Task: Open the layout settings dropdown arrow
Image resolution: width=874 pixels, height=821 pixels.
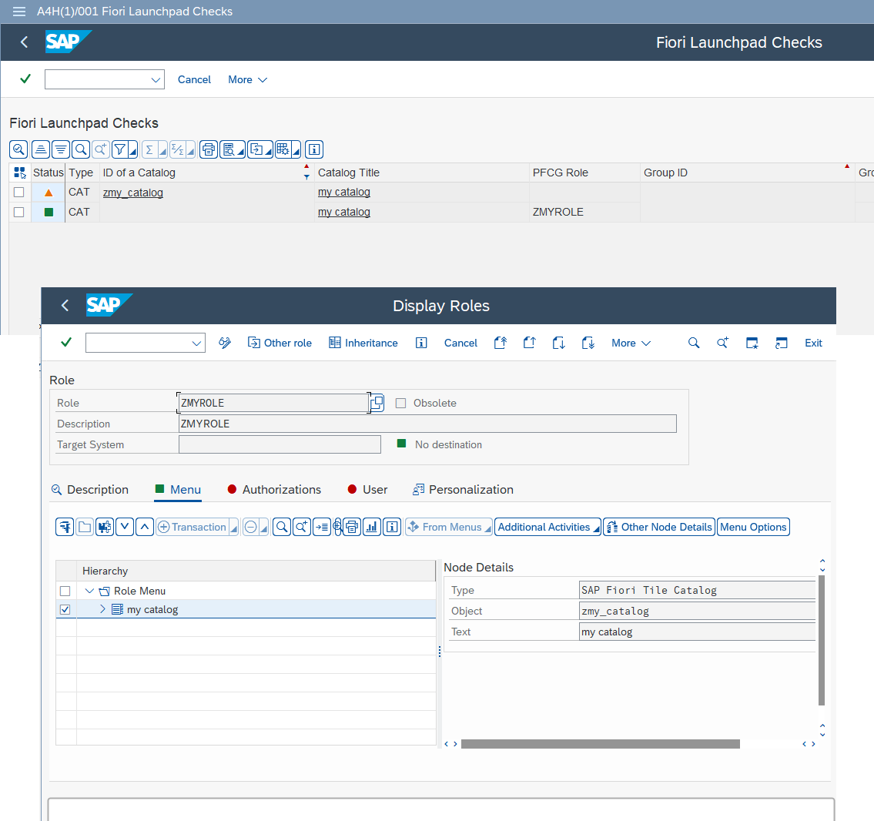Action: [x=296, y=150]
